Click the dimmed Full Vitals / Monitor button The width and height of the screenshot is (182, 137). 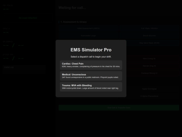pos(149,28)
